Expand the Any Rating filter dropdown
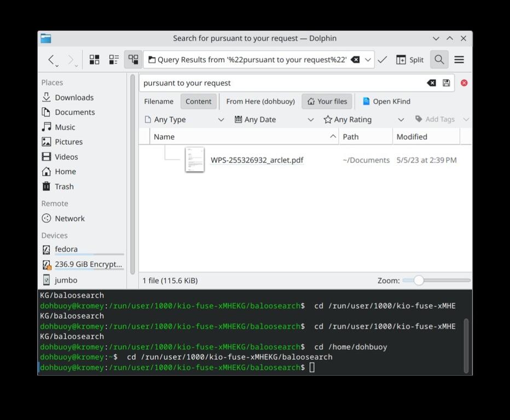 pyautogui.click(x=363, y=120)
